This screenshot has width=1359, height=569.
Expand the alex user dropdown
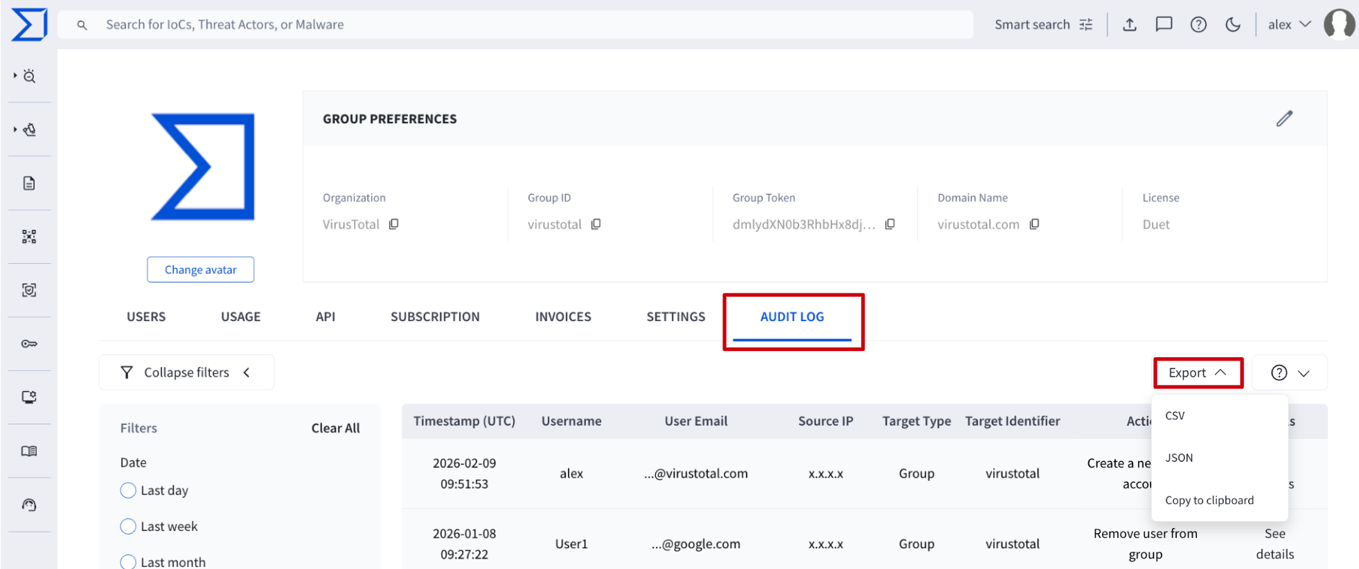pos(1290,25)
